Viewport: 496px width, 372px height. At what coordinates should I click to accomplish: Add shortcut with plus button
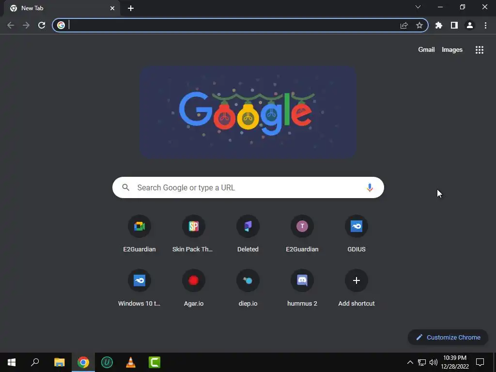pos(356,280)
